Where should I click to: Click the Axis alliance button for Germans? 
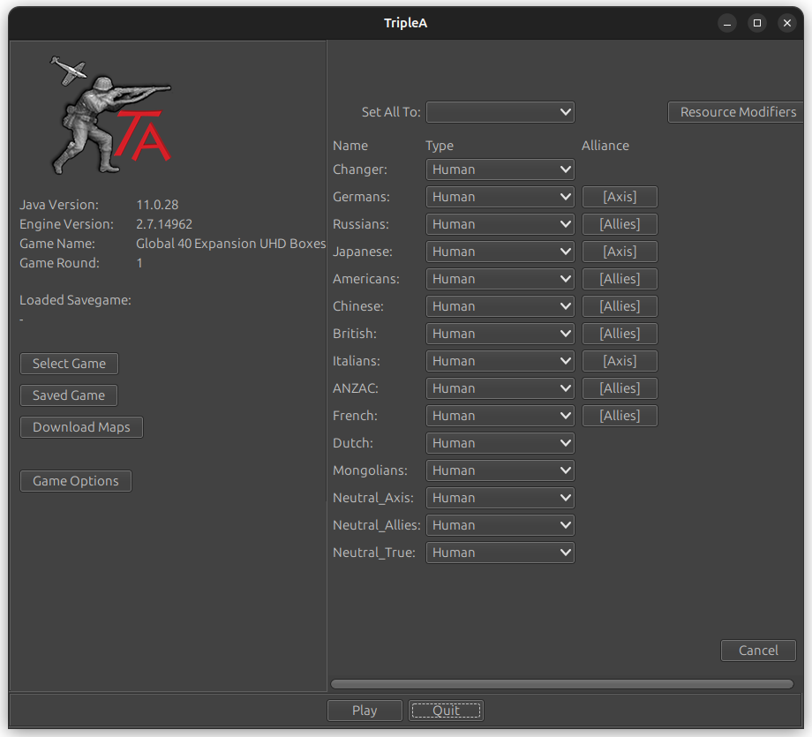pos(619,197)
